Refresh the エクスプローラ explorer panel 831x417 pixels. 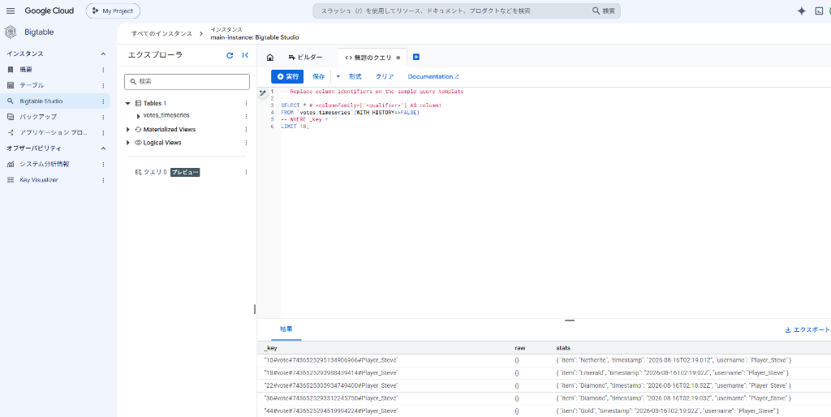tap(230, 55)
